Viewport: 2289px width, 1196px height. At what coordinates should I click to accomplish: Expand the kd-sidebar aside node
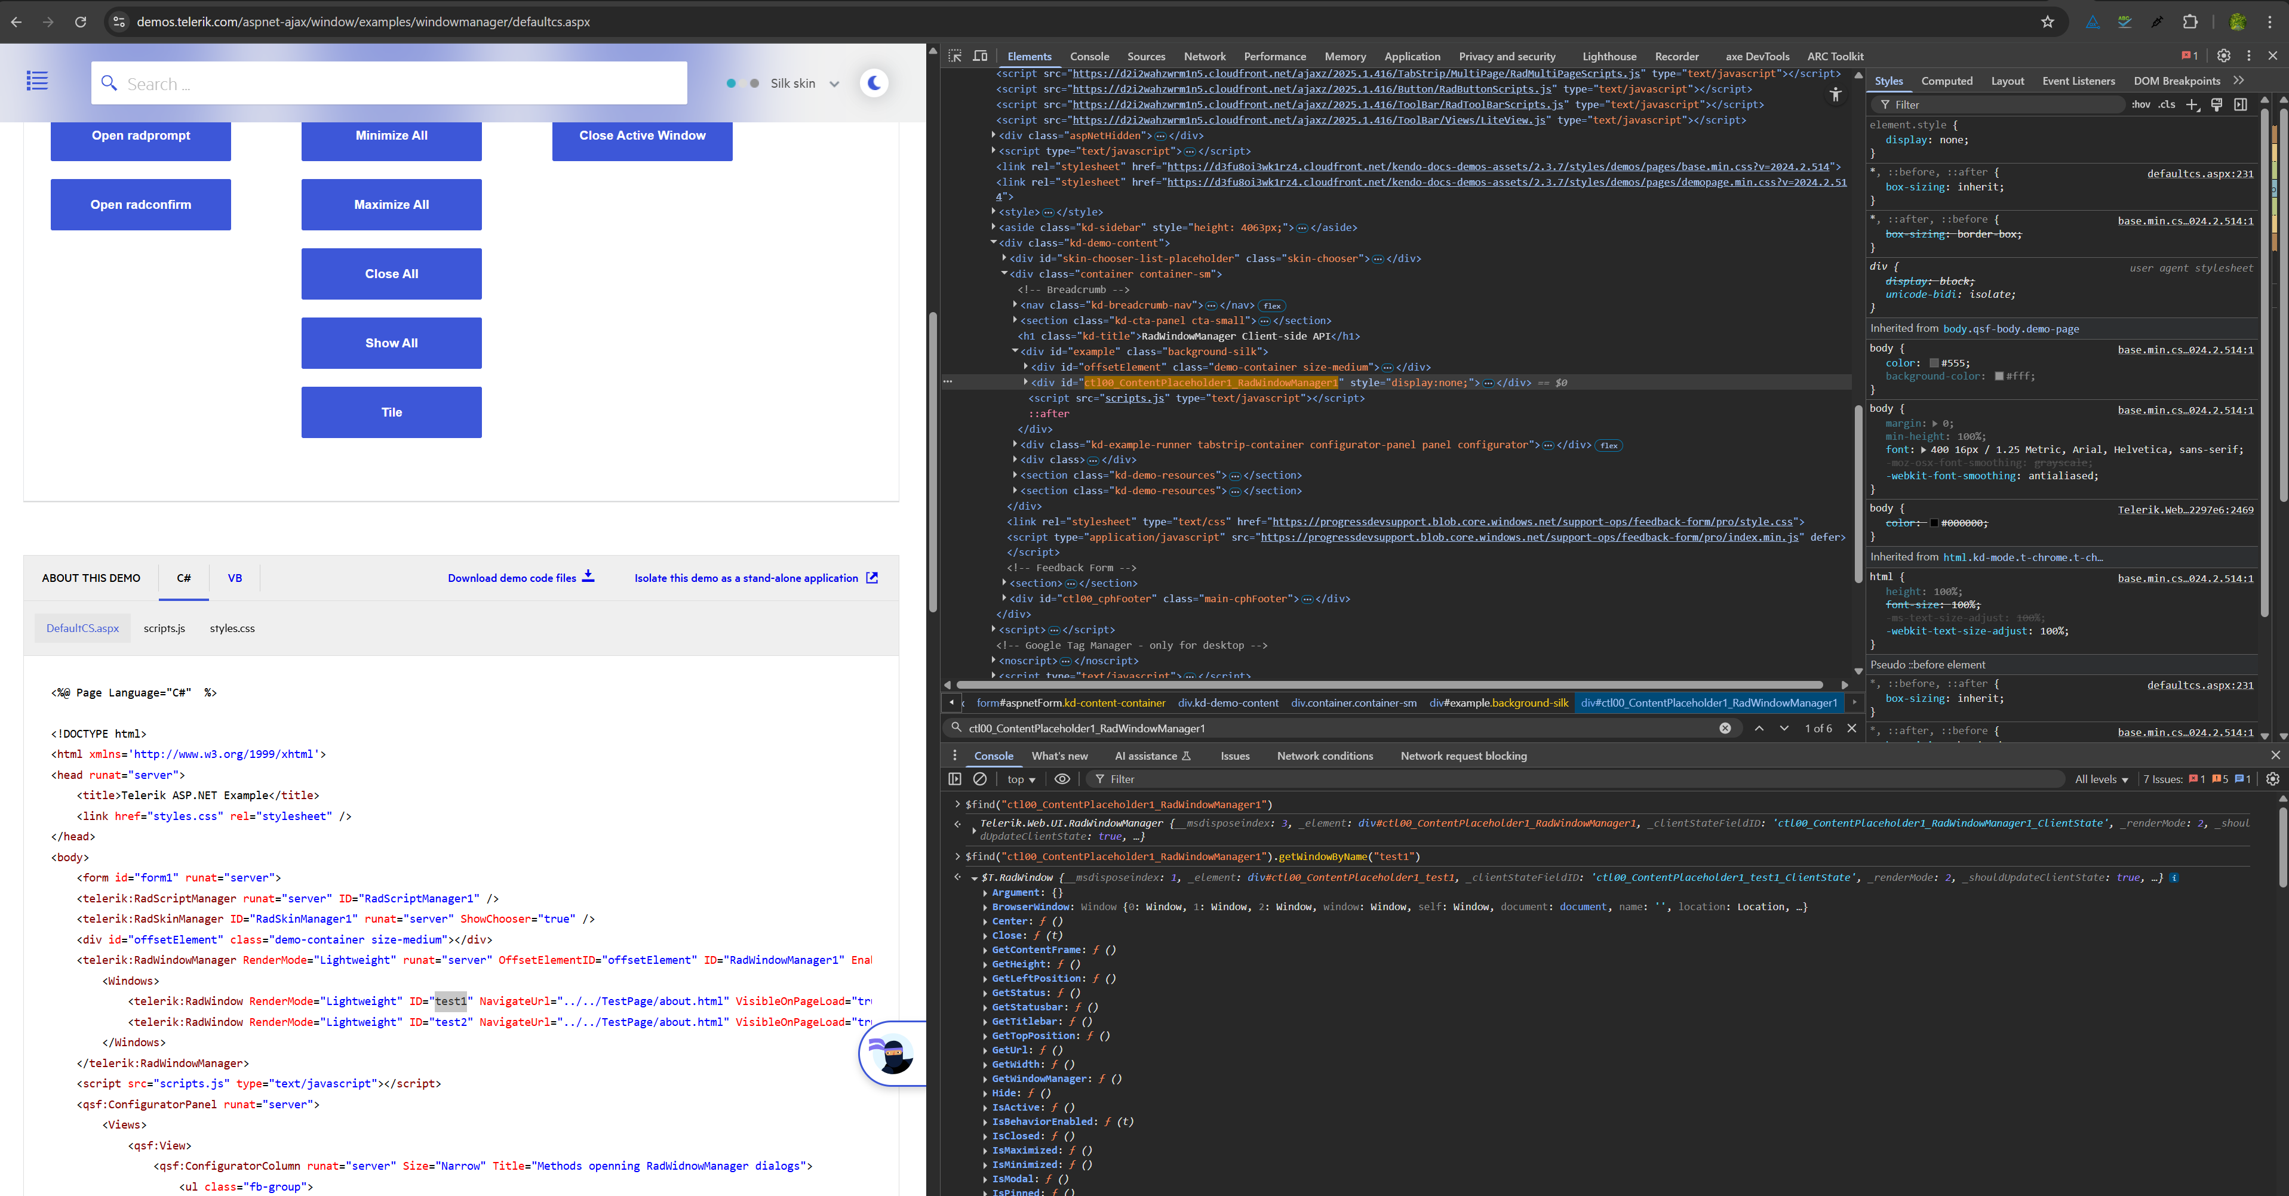point(994,227)
